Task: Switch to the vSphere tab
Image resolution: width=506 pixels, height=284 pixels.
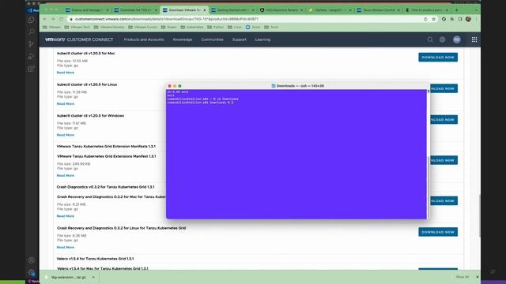Action: coord(330,10)
